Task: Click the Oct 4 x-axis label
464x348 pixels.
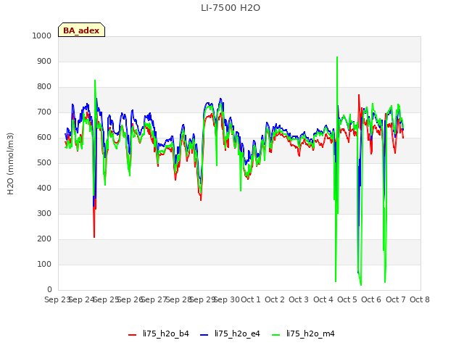Action: pyautogui.click(x=323, y=299)
